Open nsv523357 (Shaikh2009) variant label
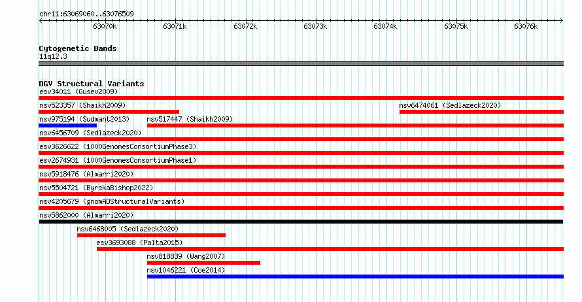 pyautogui.click(x=82, y=105)
